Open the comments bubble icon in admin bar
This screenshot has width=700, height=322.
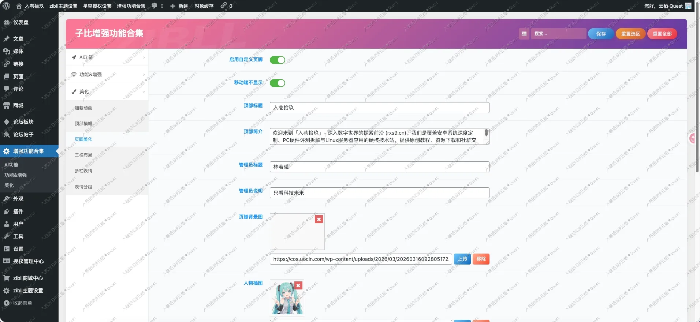point(154,6)
